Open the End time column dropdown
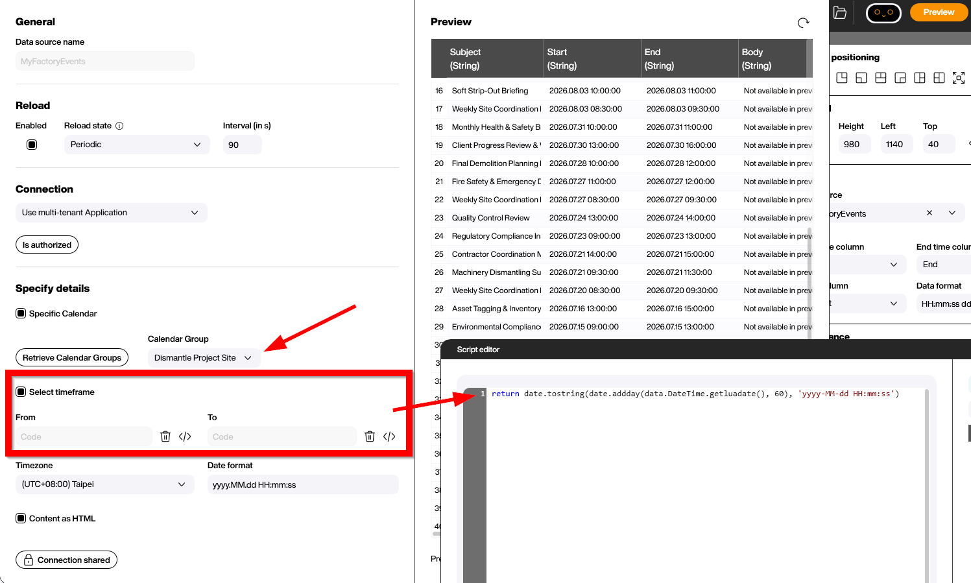Screen dimensions: 971x583 click(944, 265)
